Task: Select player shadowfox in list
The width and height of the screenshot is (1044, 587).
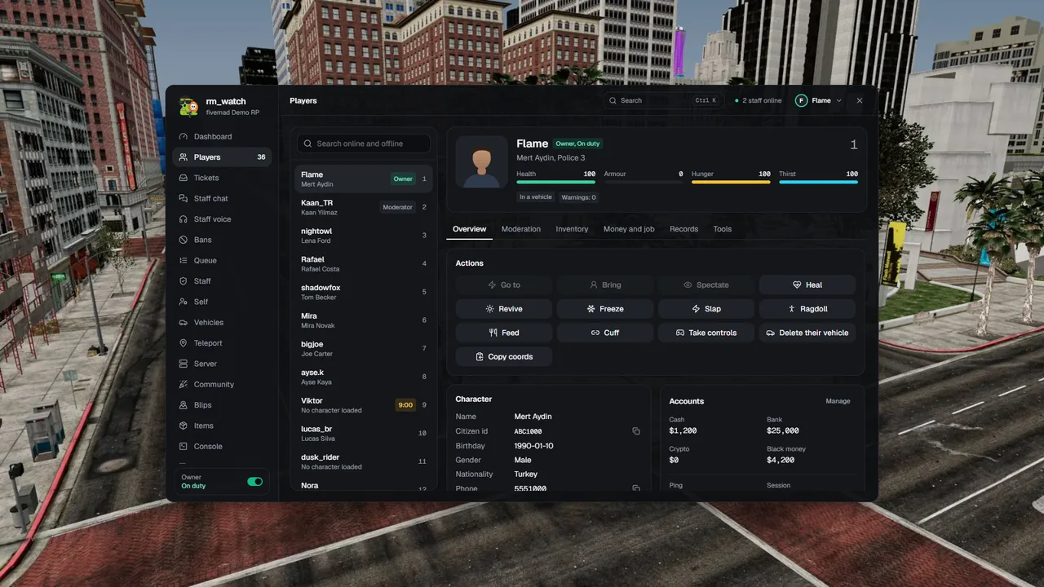Action: (x=364, y=292)
